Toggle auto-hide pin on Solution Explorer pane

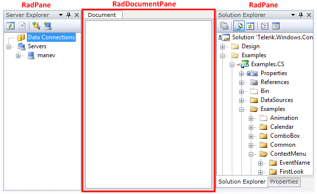(301, 15)
